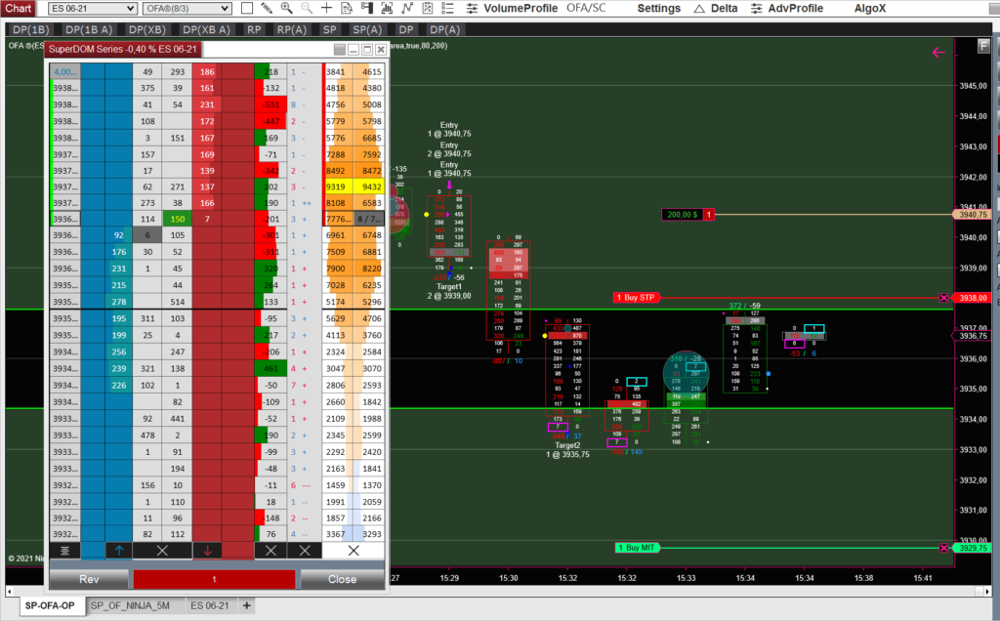The height and width of the screenshot is (621, 1000).
Task: Select the RP template tab
Action: (x=254, y=29)
